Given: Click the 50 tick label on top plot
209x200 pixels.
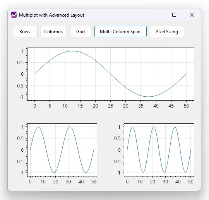Looking at the screenshot, I should pos(186,106).
